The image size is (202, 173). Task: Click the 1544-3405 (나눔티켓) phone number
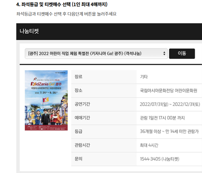tap(160, 159)
